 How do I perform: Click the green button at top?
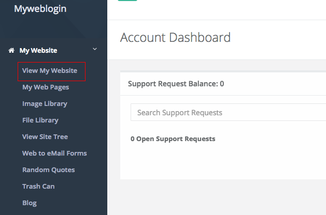coord(127,1)
